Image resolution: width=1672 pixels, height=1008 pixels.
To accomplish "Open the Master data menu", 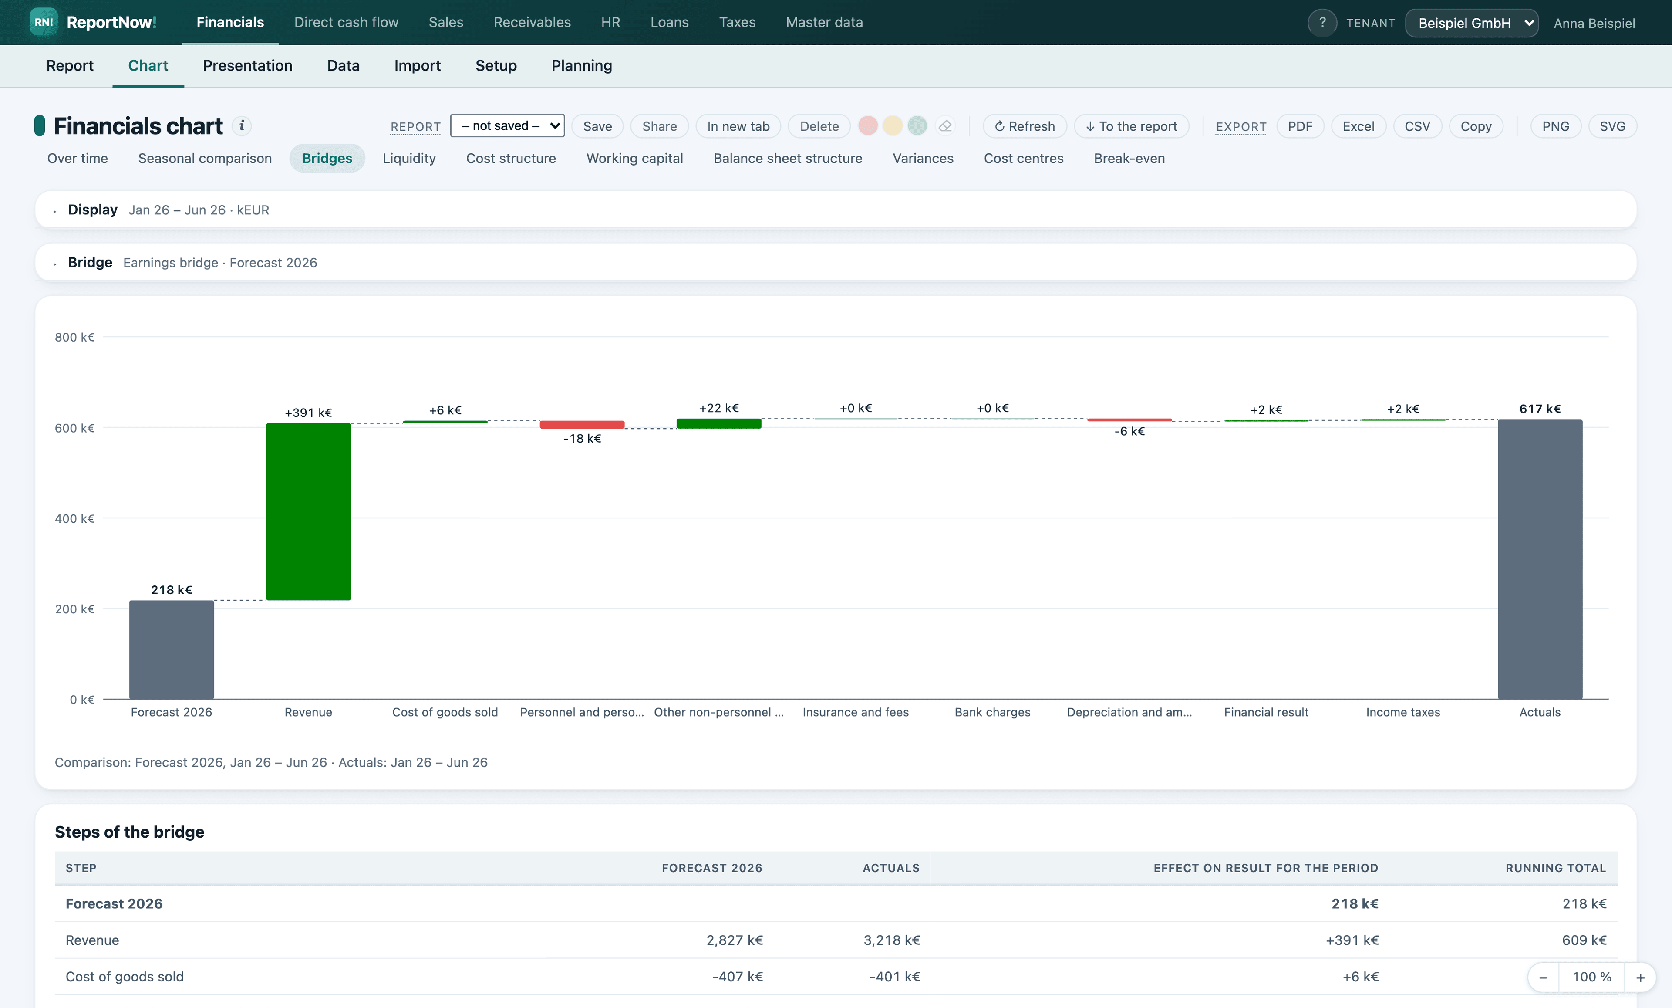I will 825,22.
